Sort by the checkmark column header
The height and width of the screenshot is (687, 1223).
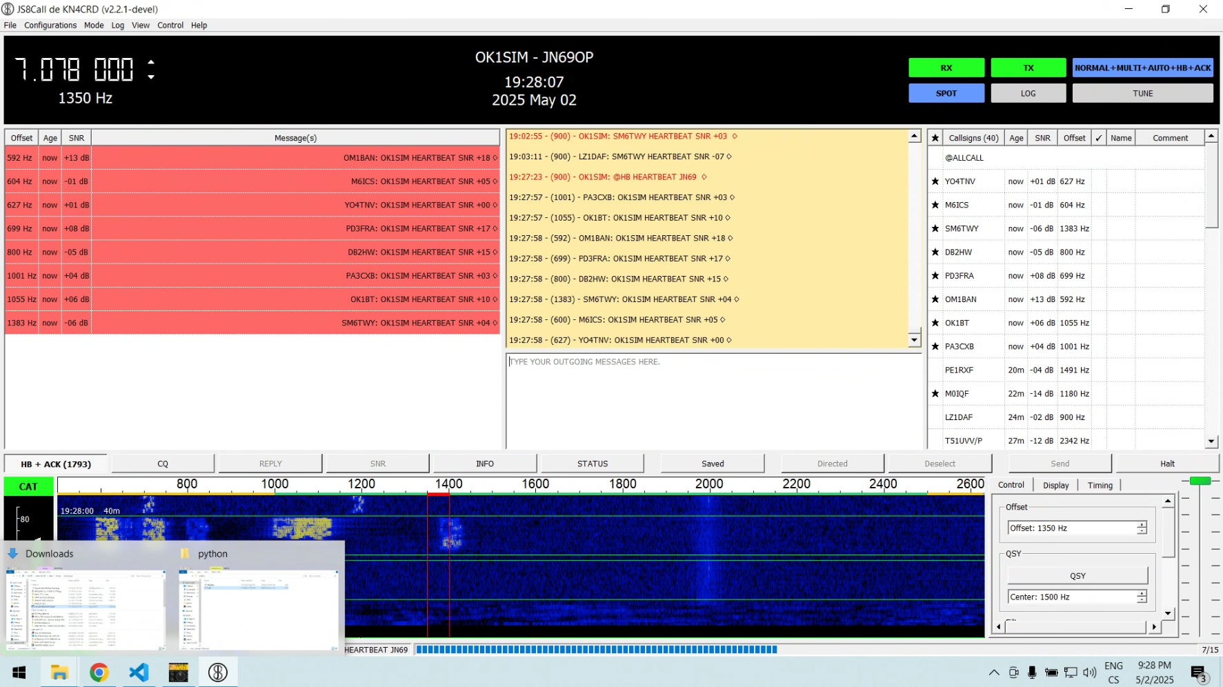(1099, 138)
